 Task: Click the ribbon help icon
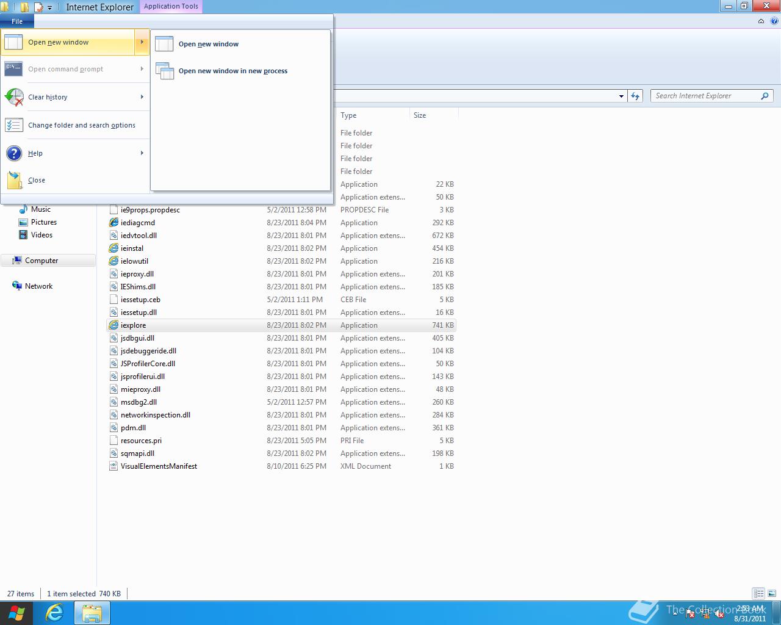tap(774, 21)
